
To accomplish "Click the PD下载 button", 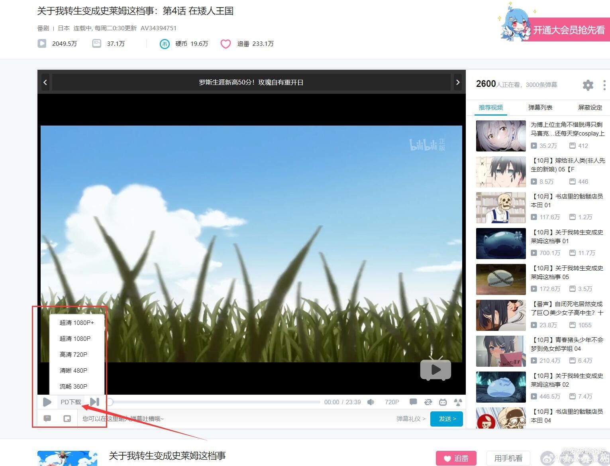I will coord(71,402).
